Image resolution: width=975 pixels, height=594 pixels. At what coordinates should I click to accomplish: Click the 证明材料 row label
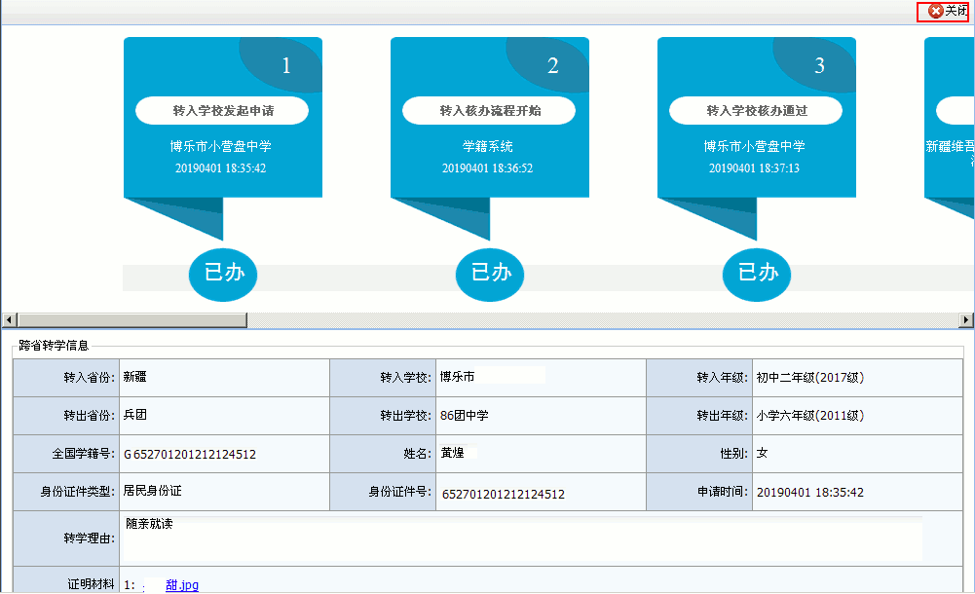91,584
